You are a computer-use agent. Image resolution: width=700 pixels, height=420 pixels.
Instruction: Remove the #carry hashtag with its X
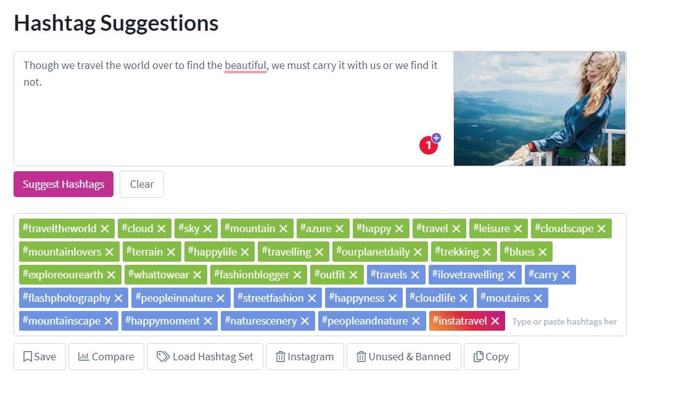[x=566, y=275]
